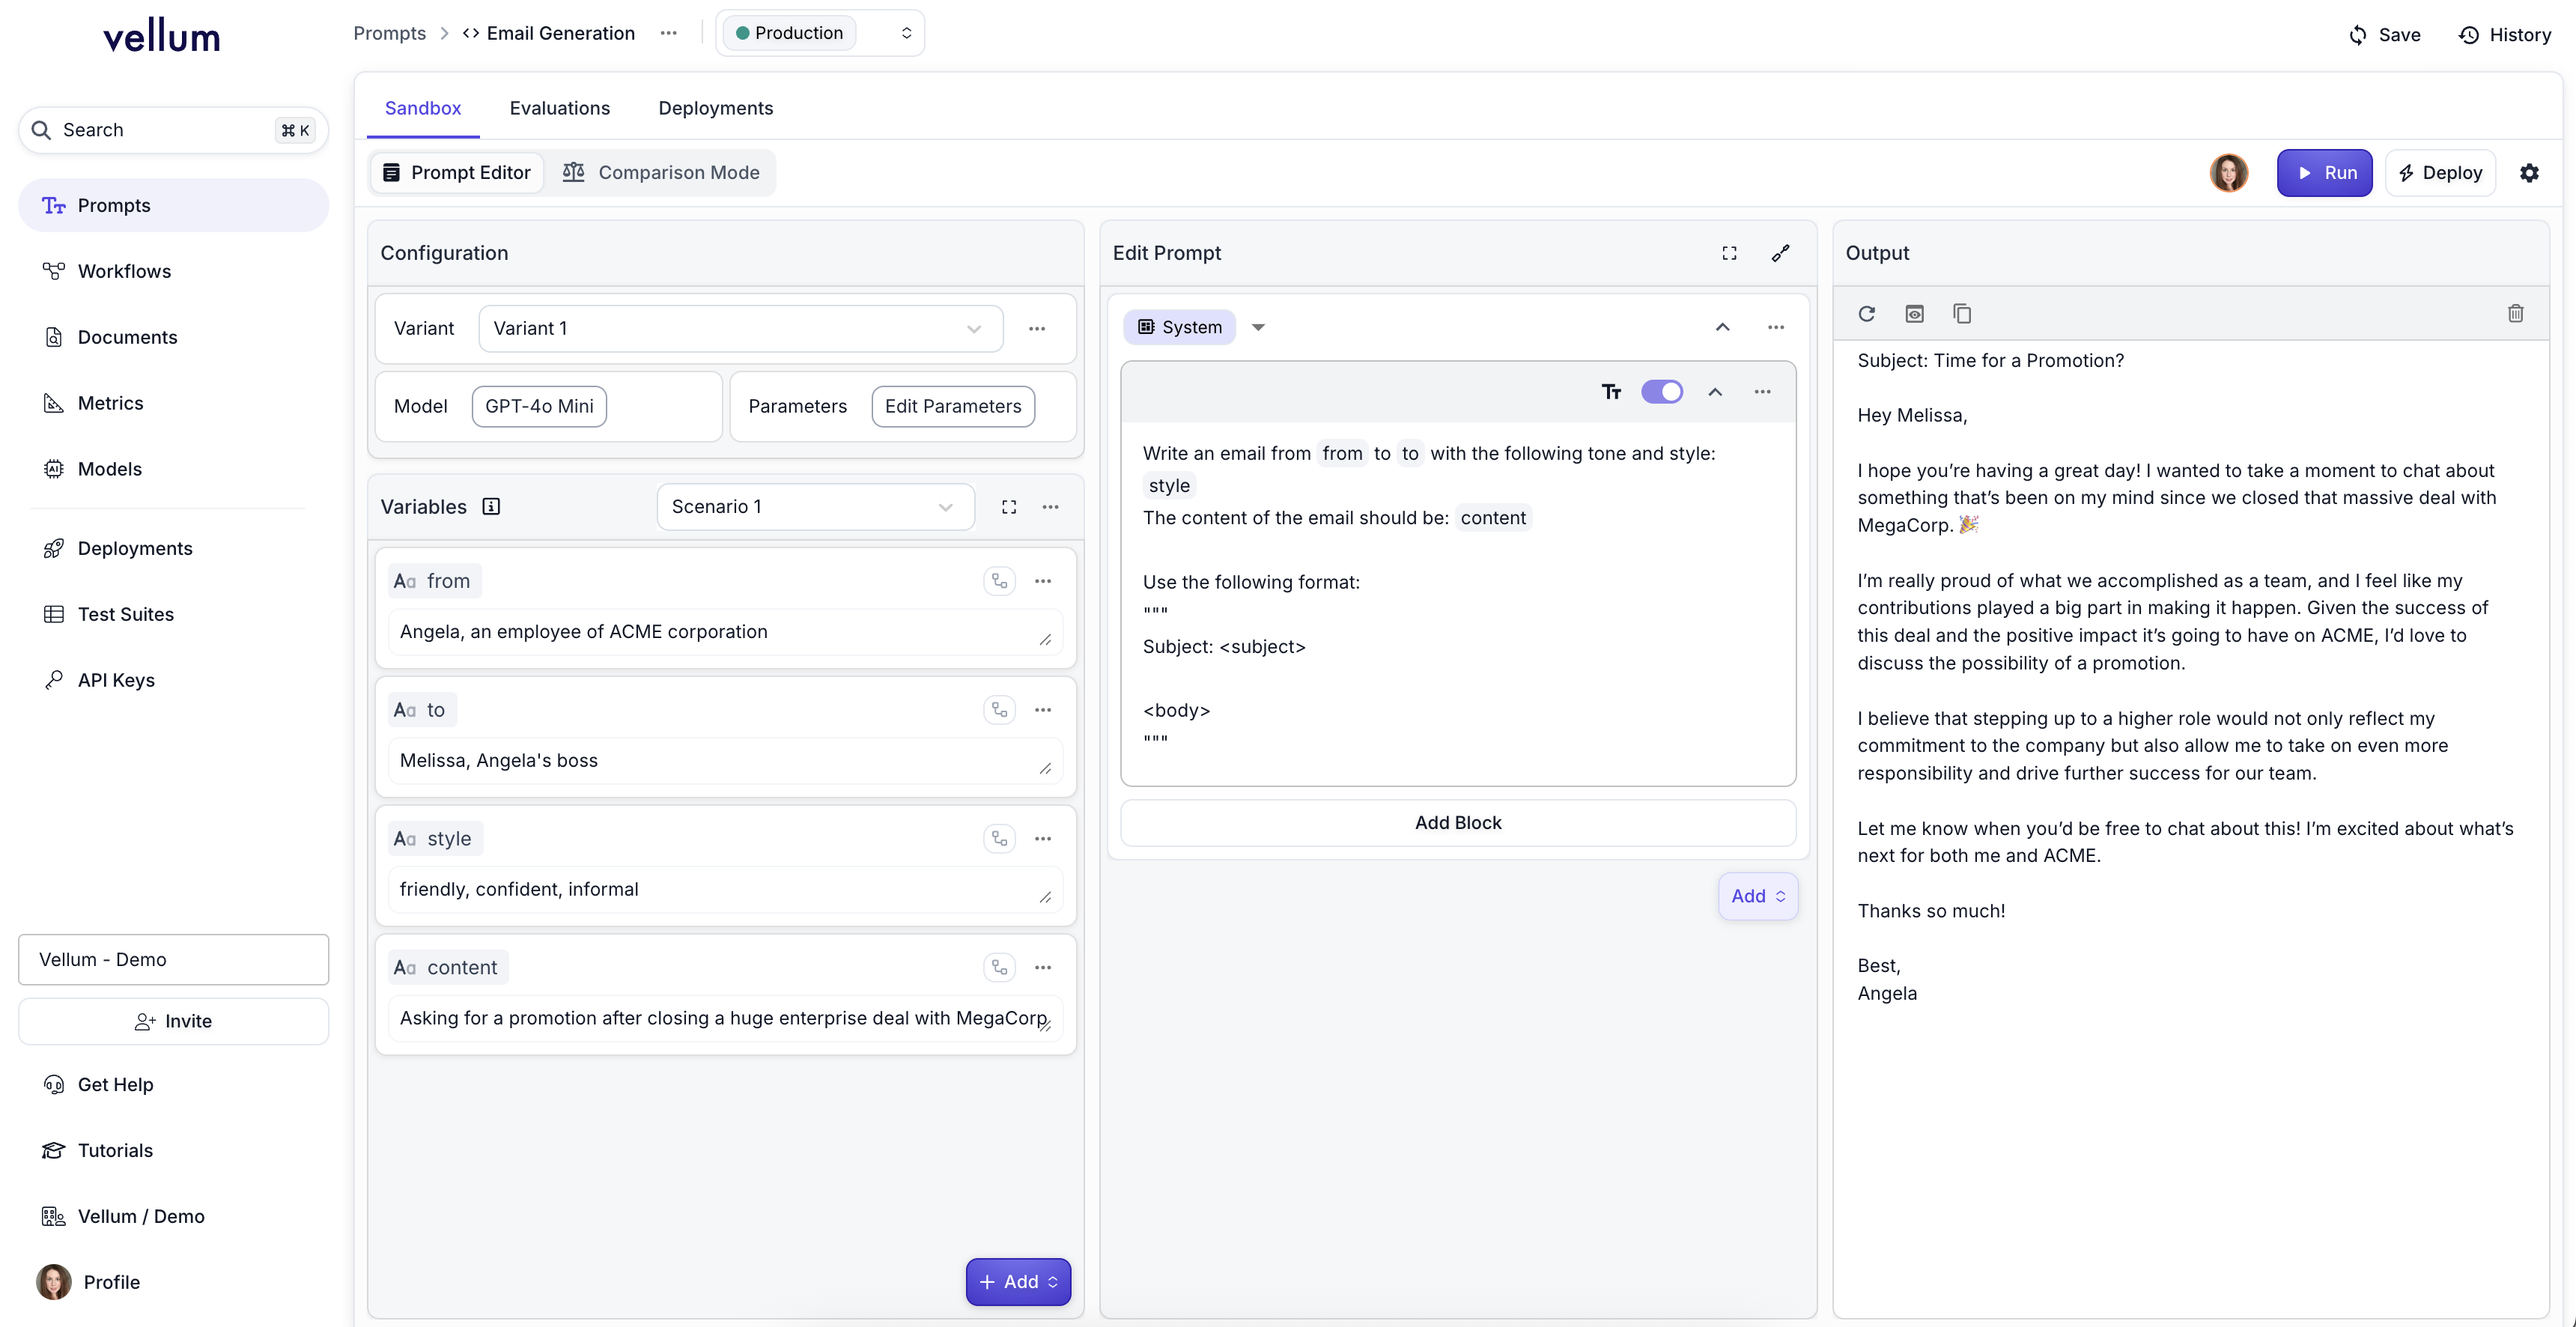Open the Variant 1 dropdown
Image resolution: width=2576 pixels, height=1327 pixels.
[740, 329]
